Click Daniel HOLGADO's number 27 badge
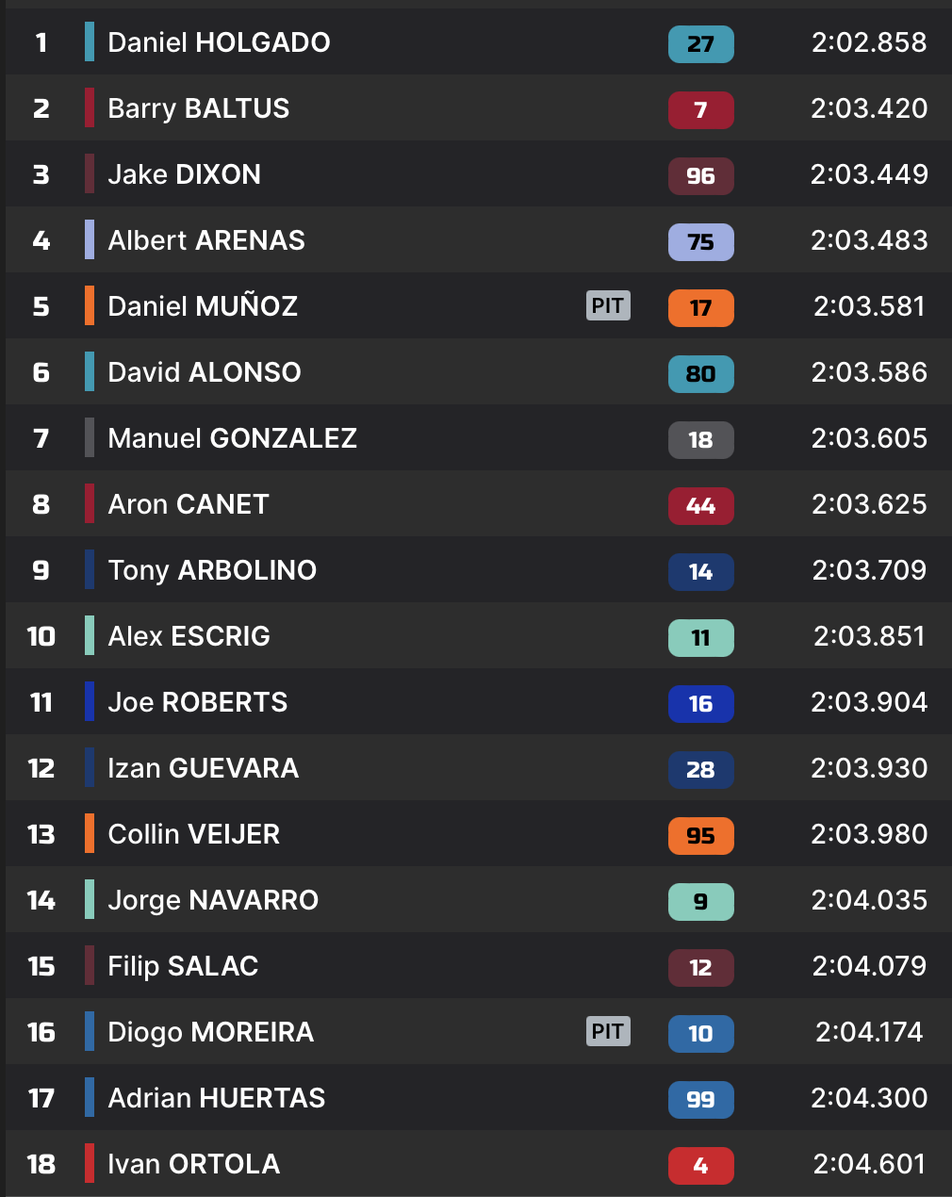 pos(700,44)
